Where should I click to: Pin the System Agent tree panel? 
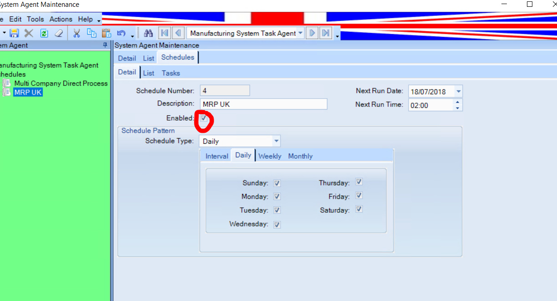105,45
